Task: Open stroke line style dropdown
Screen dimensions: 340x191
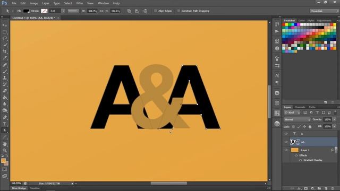Action: click(73, 11)
